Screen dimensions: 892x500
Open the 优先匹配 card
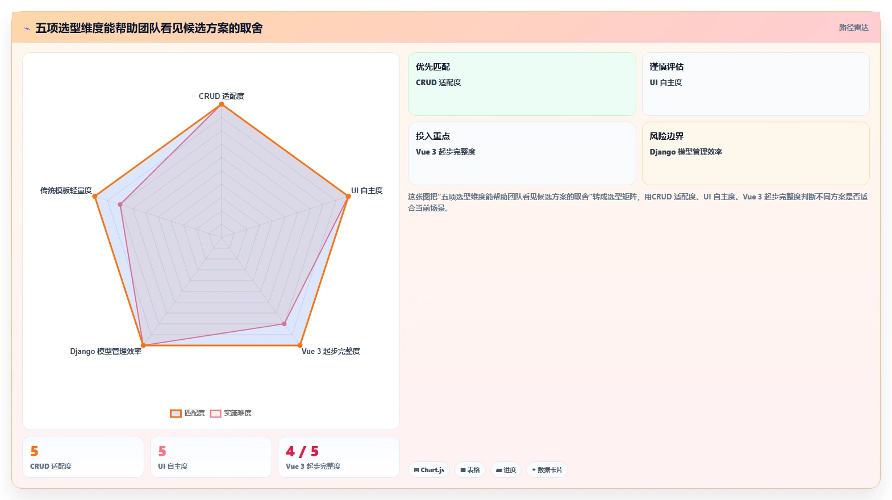point(522,84)
